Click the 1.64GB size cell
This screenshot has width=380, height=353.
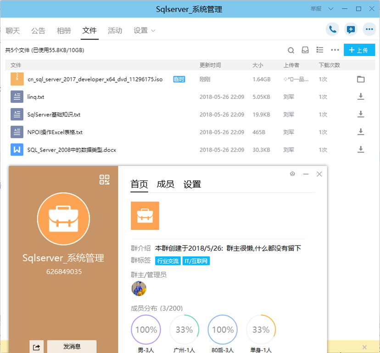(x=262, y=80)
